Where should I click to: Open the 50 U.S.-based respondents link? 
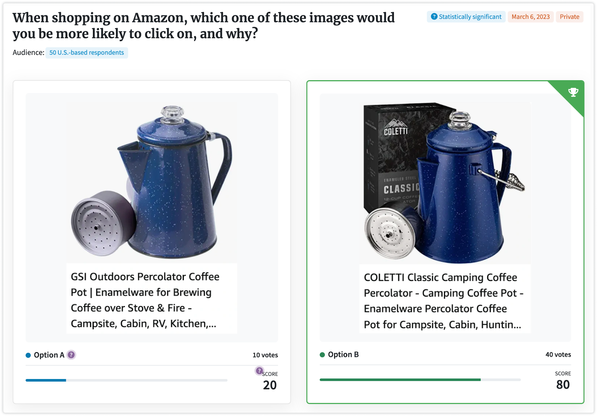tap(87, 52)
